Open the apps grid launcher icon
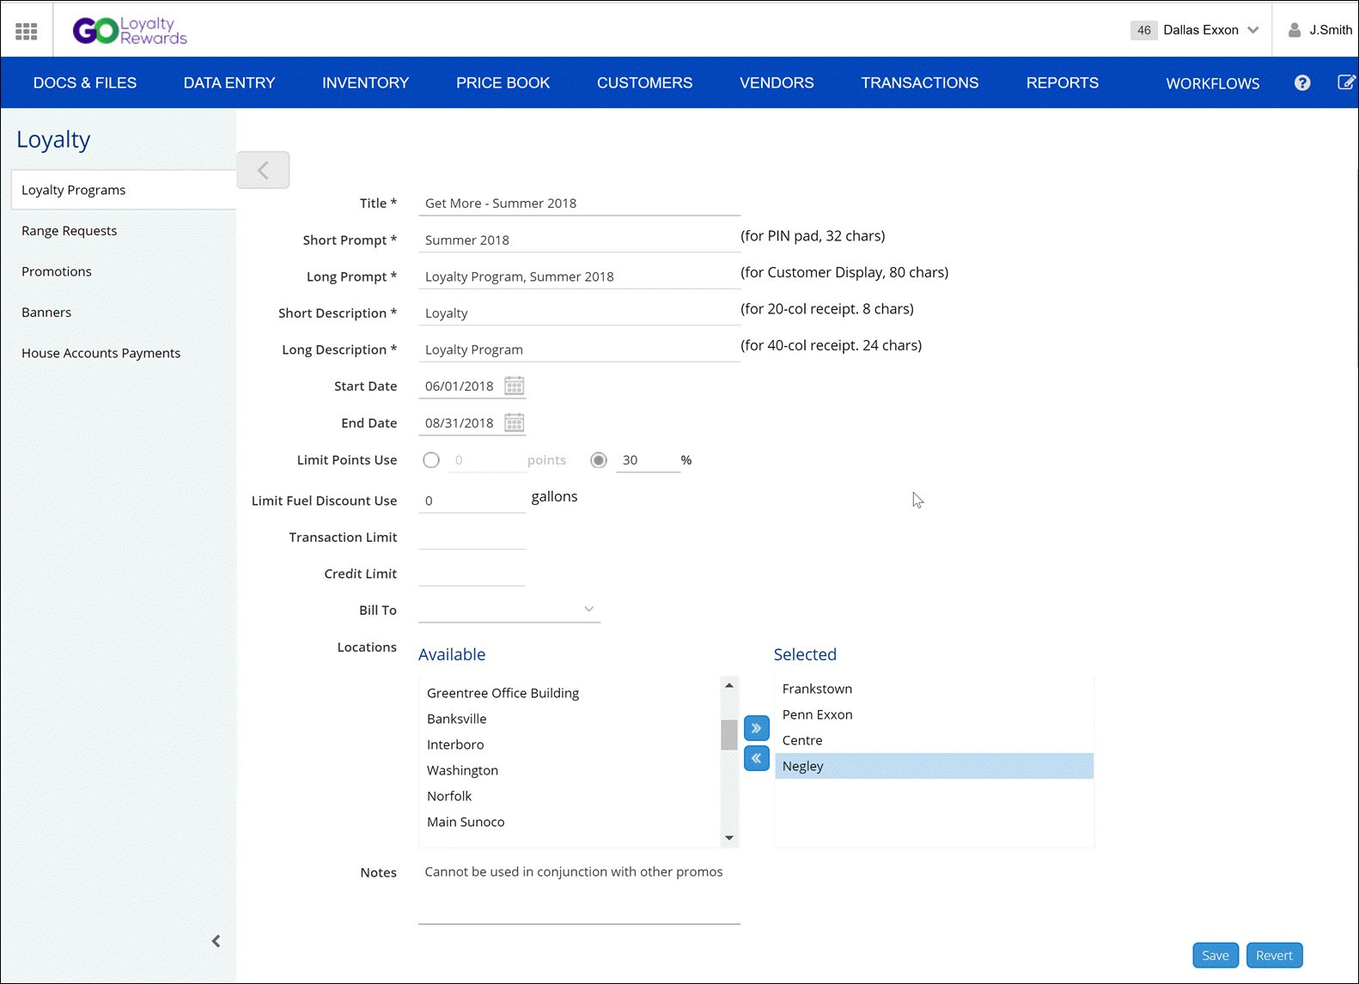Screen dimensions: 1359x984 (x=27, y=31)
